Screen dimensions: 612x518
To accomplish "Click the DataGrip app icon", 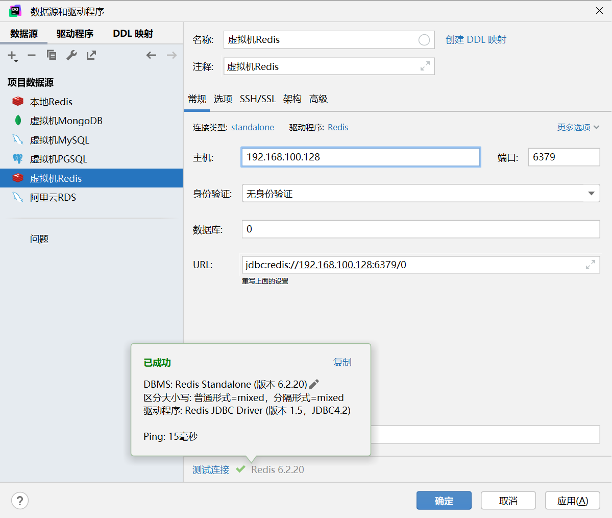I will click(15, 11).
